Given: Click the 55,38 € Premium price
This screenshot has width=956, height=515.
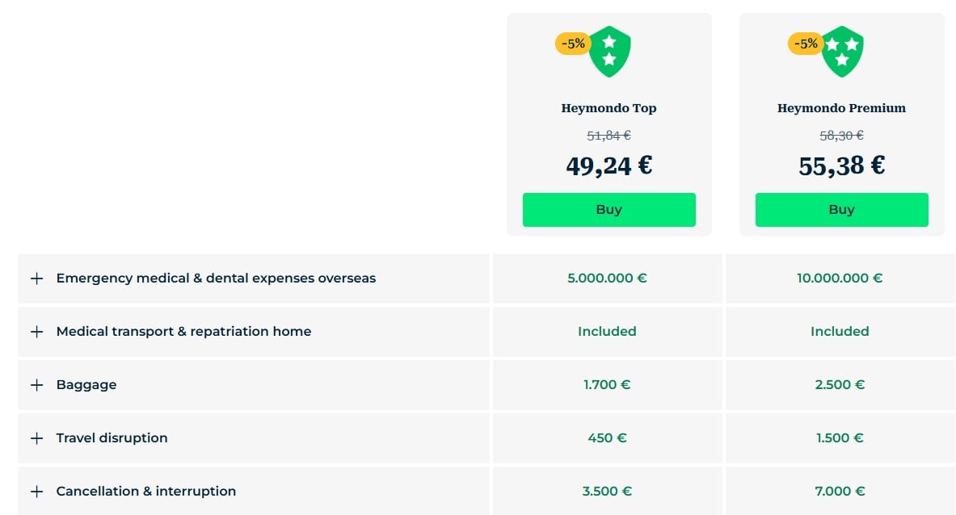Looking at the screenshot, I should (842, 165).
